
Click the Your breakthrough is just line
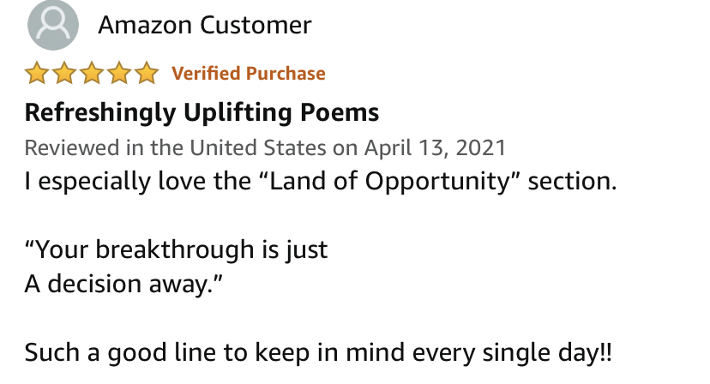[176, 250]
